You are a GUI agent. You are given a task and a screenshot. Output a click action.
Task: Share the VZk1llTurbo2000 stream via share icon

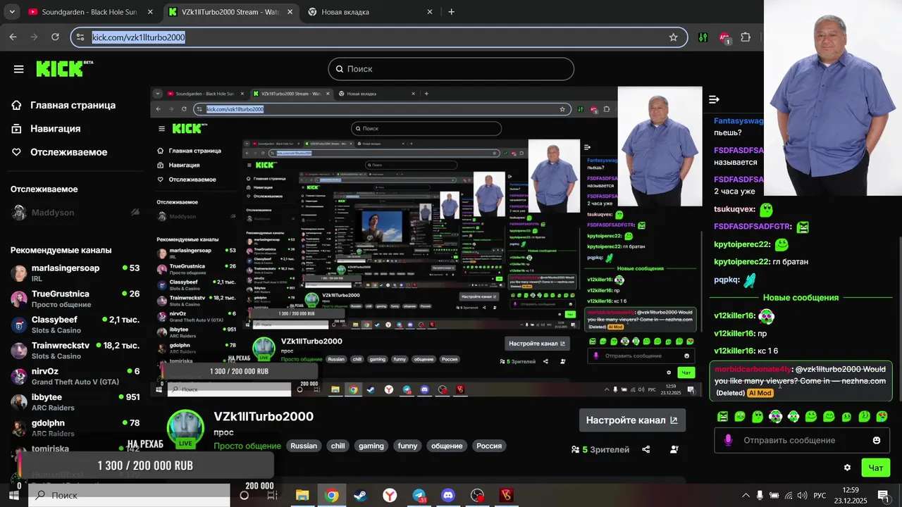point(646,449)
